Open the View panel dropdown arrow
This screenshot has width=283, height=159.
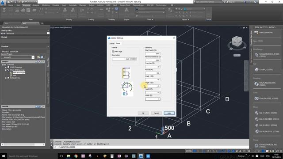pos(153,19)
